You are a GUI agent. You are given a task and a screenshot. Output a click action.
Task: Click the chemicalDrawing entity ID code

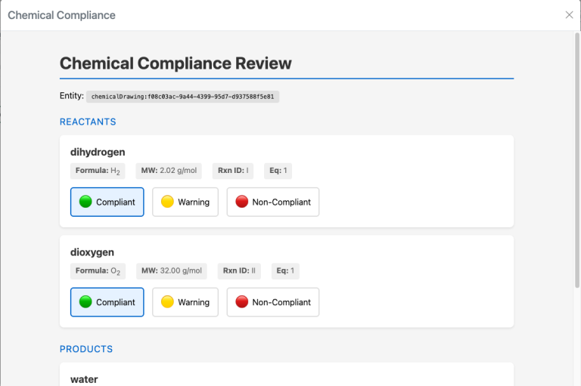(182, 97)
